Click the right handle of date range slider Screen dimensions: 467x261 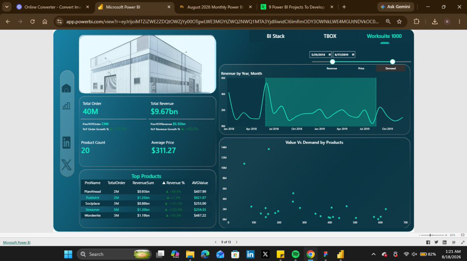pyautogui.click(x=392, y=61)
